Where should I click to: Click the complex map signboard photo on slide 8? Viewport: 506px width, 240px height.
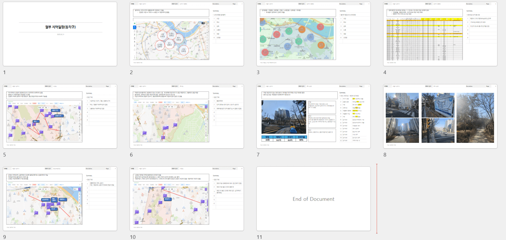[x=438, y=105]
